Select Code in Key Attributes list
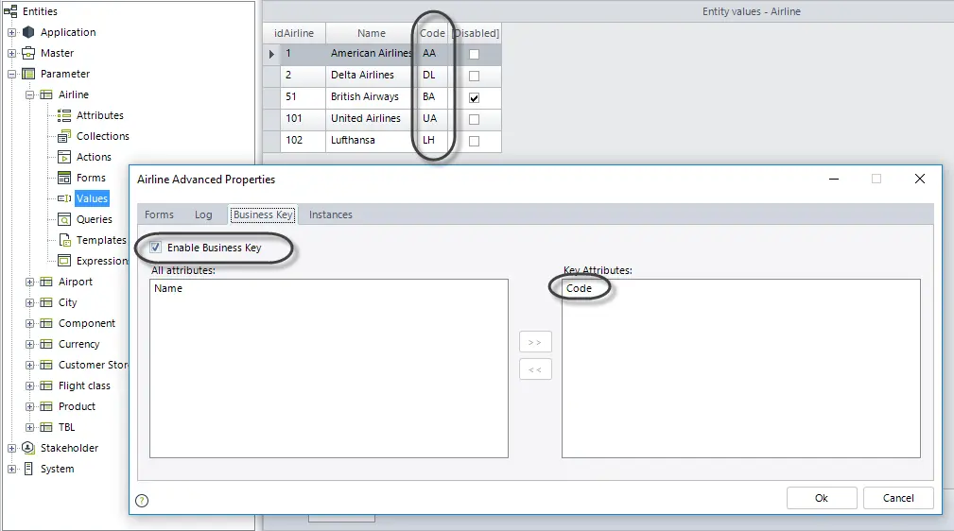 (x=579, y=288)
